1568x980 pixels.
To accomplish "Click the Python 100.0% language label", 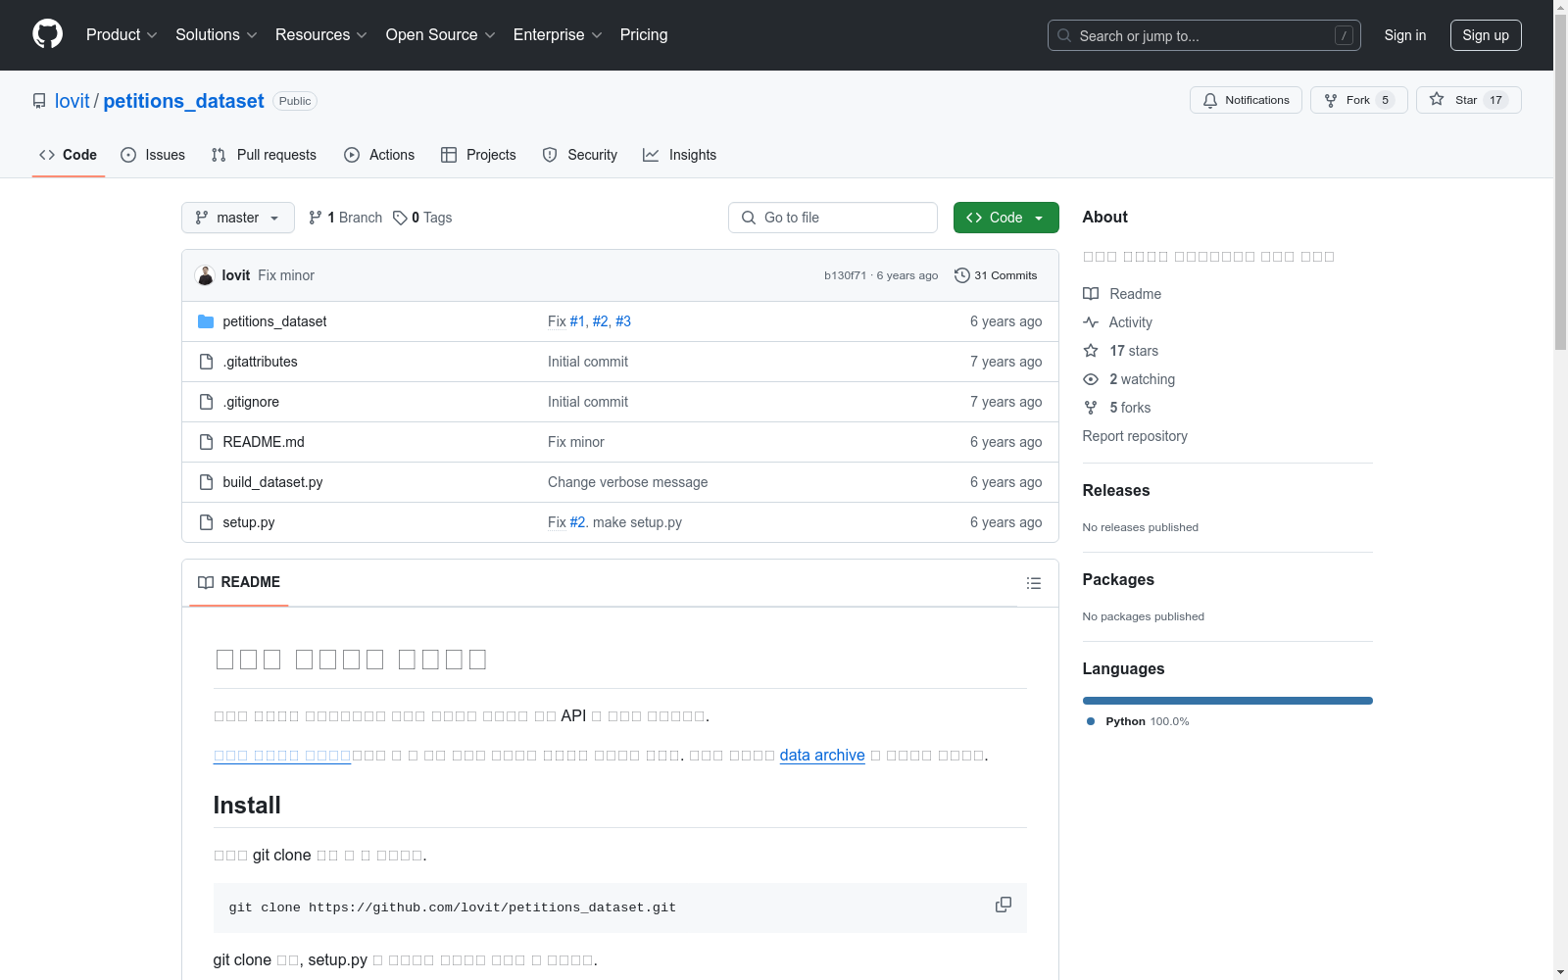I will point(1138,721).
